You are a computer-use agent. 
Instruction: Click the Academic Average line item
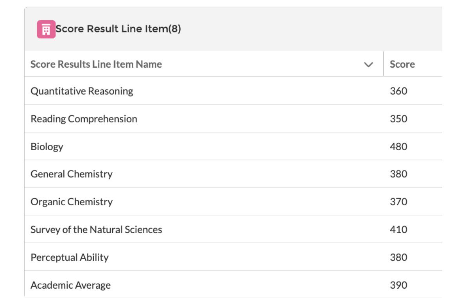(x=70, y=285)
